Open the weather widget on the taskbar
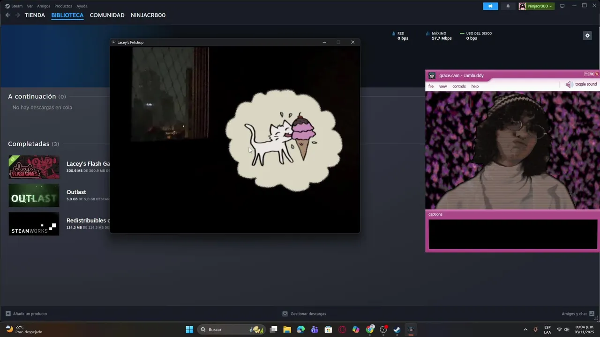Image resolution: width=600 pixels, height=337 pixels. pyautogui.click(x=23, y=330)
